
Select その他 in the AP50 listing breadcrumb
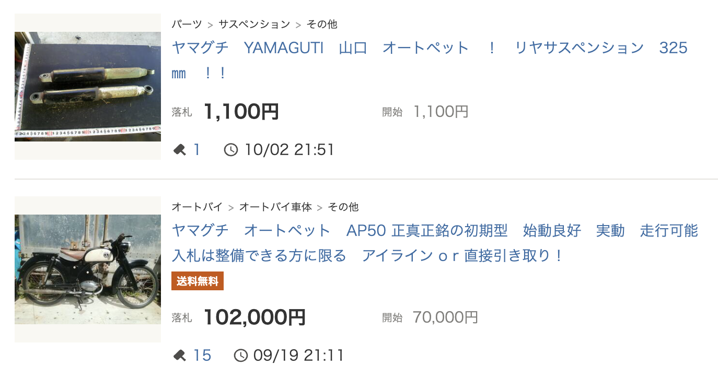pyautogui.click(x=343, y=207)
